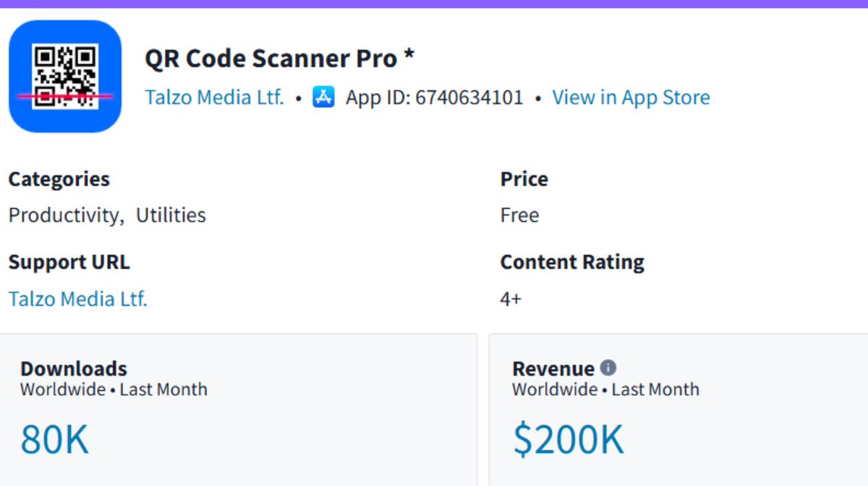Click the Support URL label
The image size is (868, 486).
coord(69,262)
